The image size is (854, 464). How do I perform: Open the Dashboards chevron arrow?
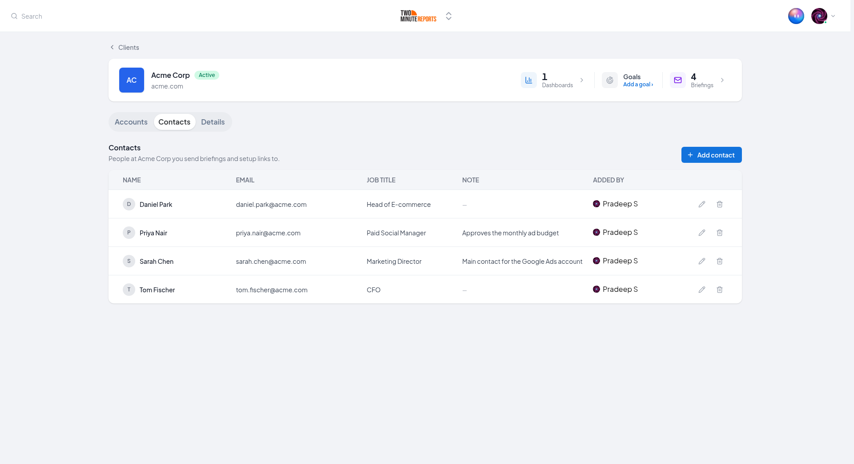(x=582, y=80)
